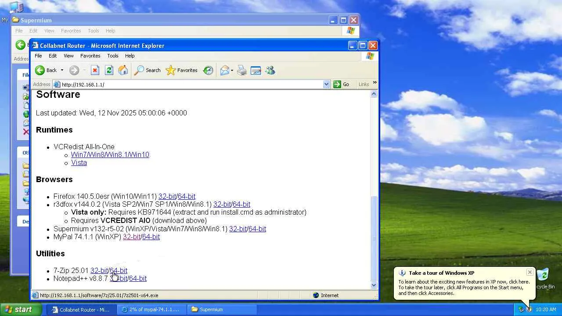
Task: Expand the Mail button dropdown arrow
Action: click(x=232, y=70)
